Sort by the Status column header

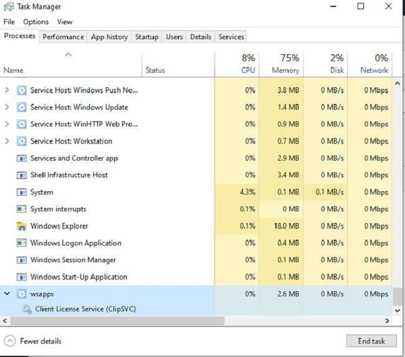click(x=178, y=64)
